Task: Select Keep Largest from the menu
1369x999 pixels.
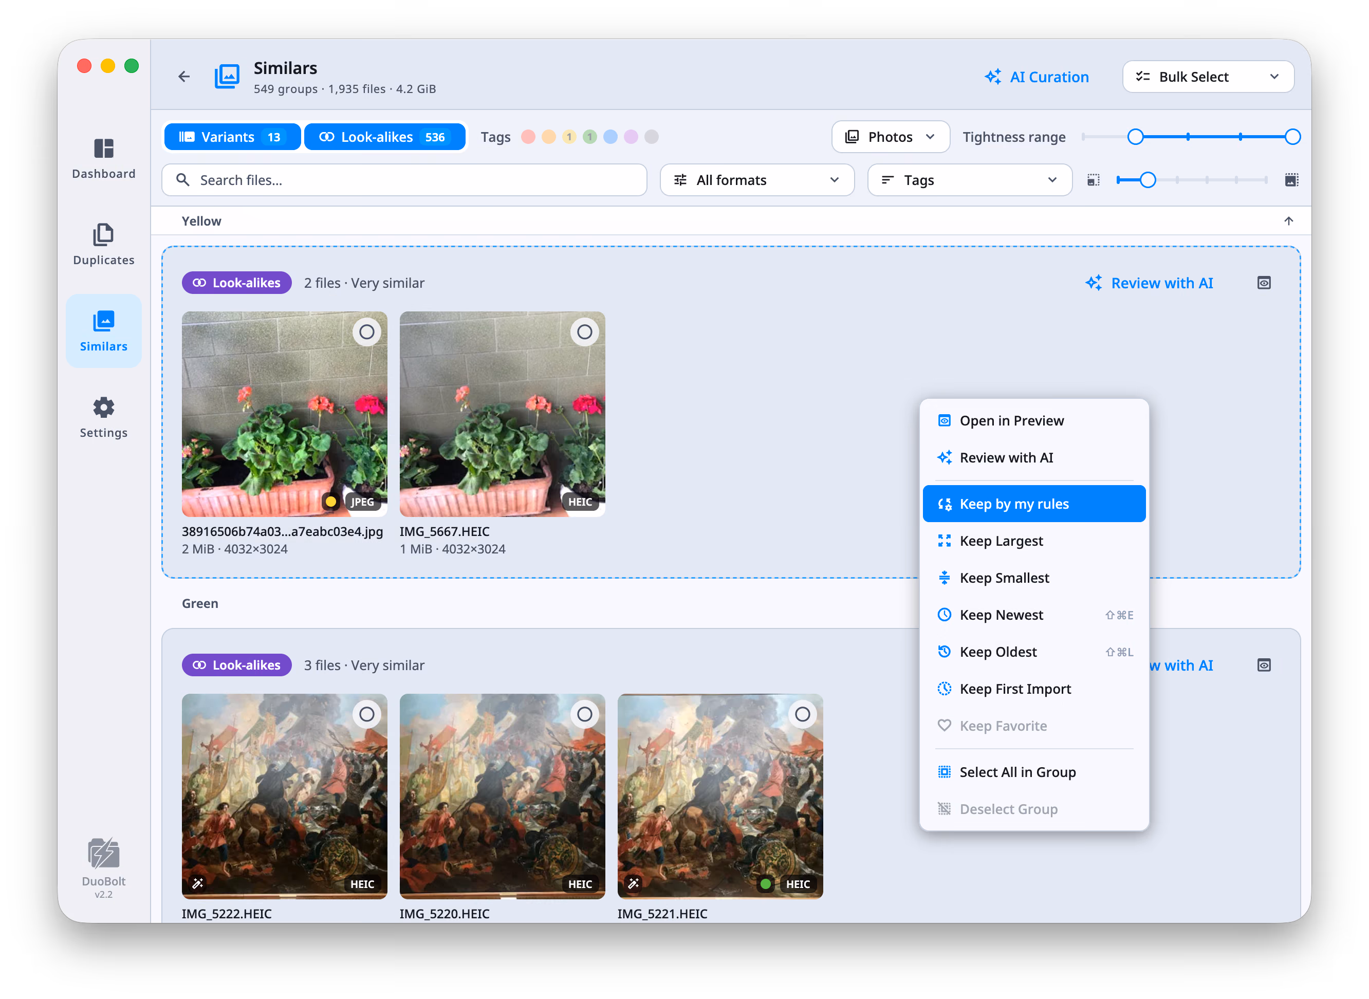Action: pos(1033,540)
